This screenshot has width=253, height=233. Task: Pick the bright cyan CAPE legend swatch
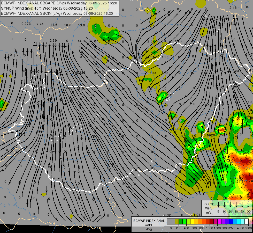click(x=239, y=221)
